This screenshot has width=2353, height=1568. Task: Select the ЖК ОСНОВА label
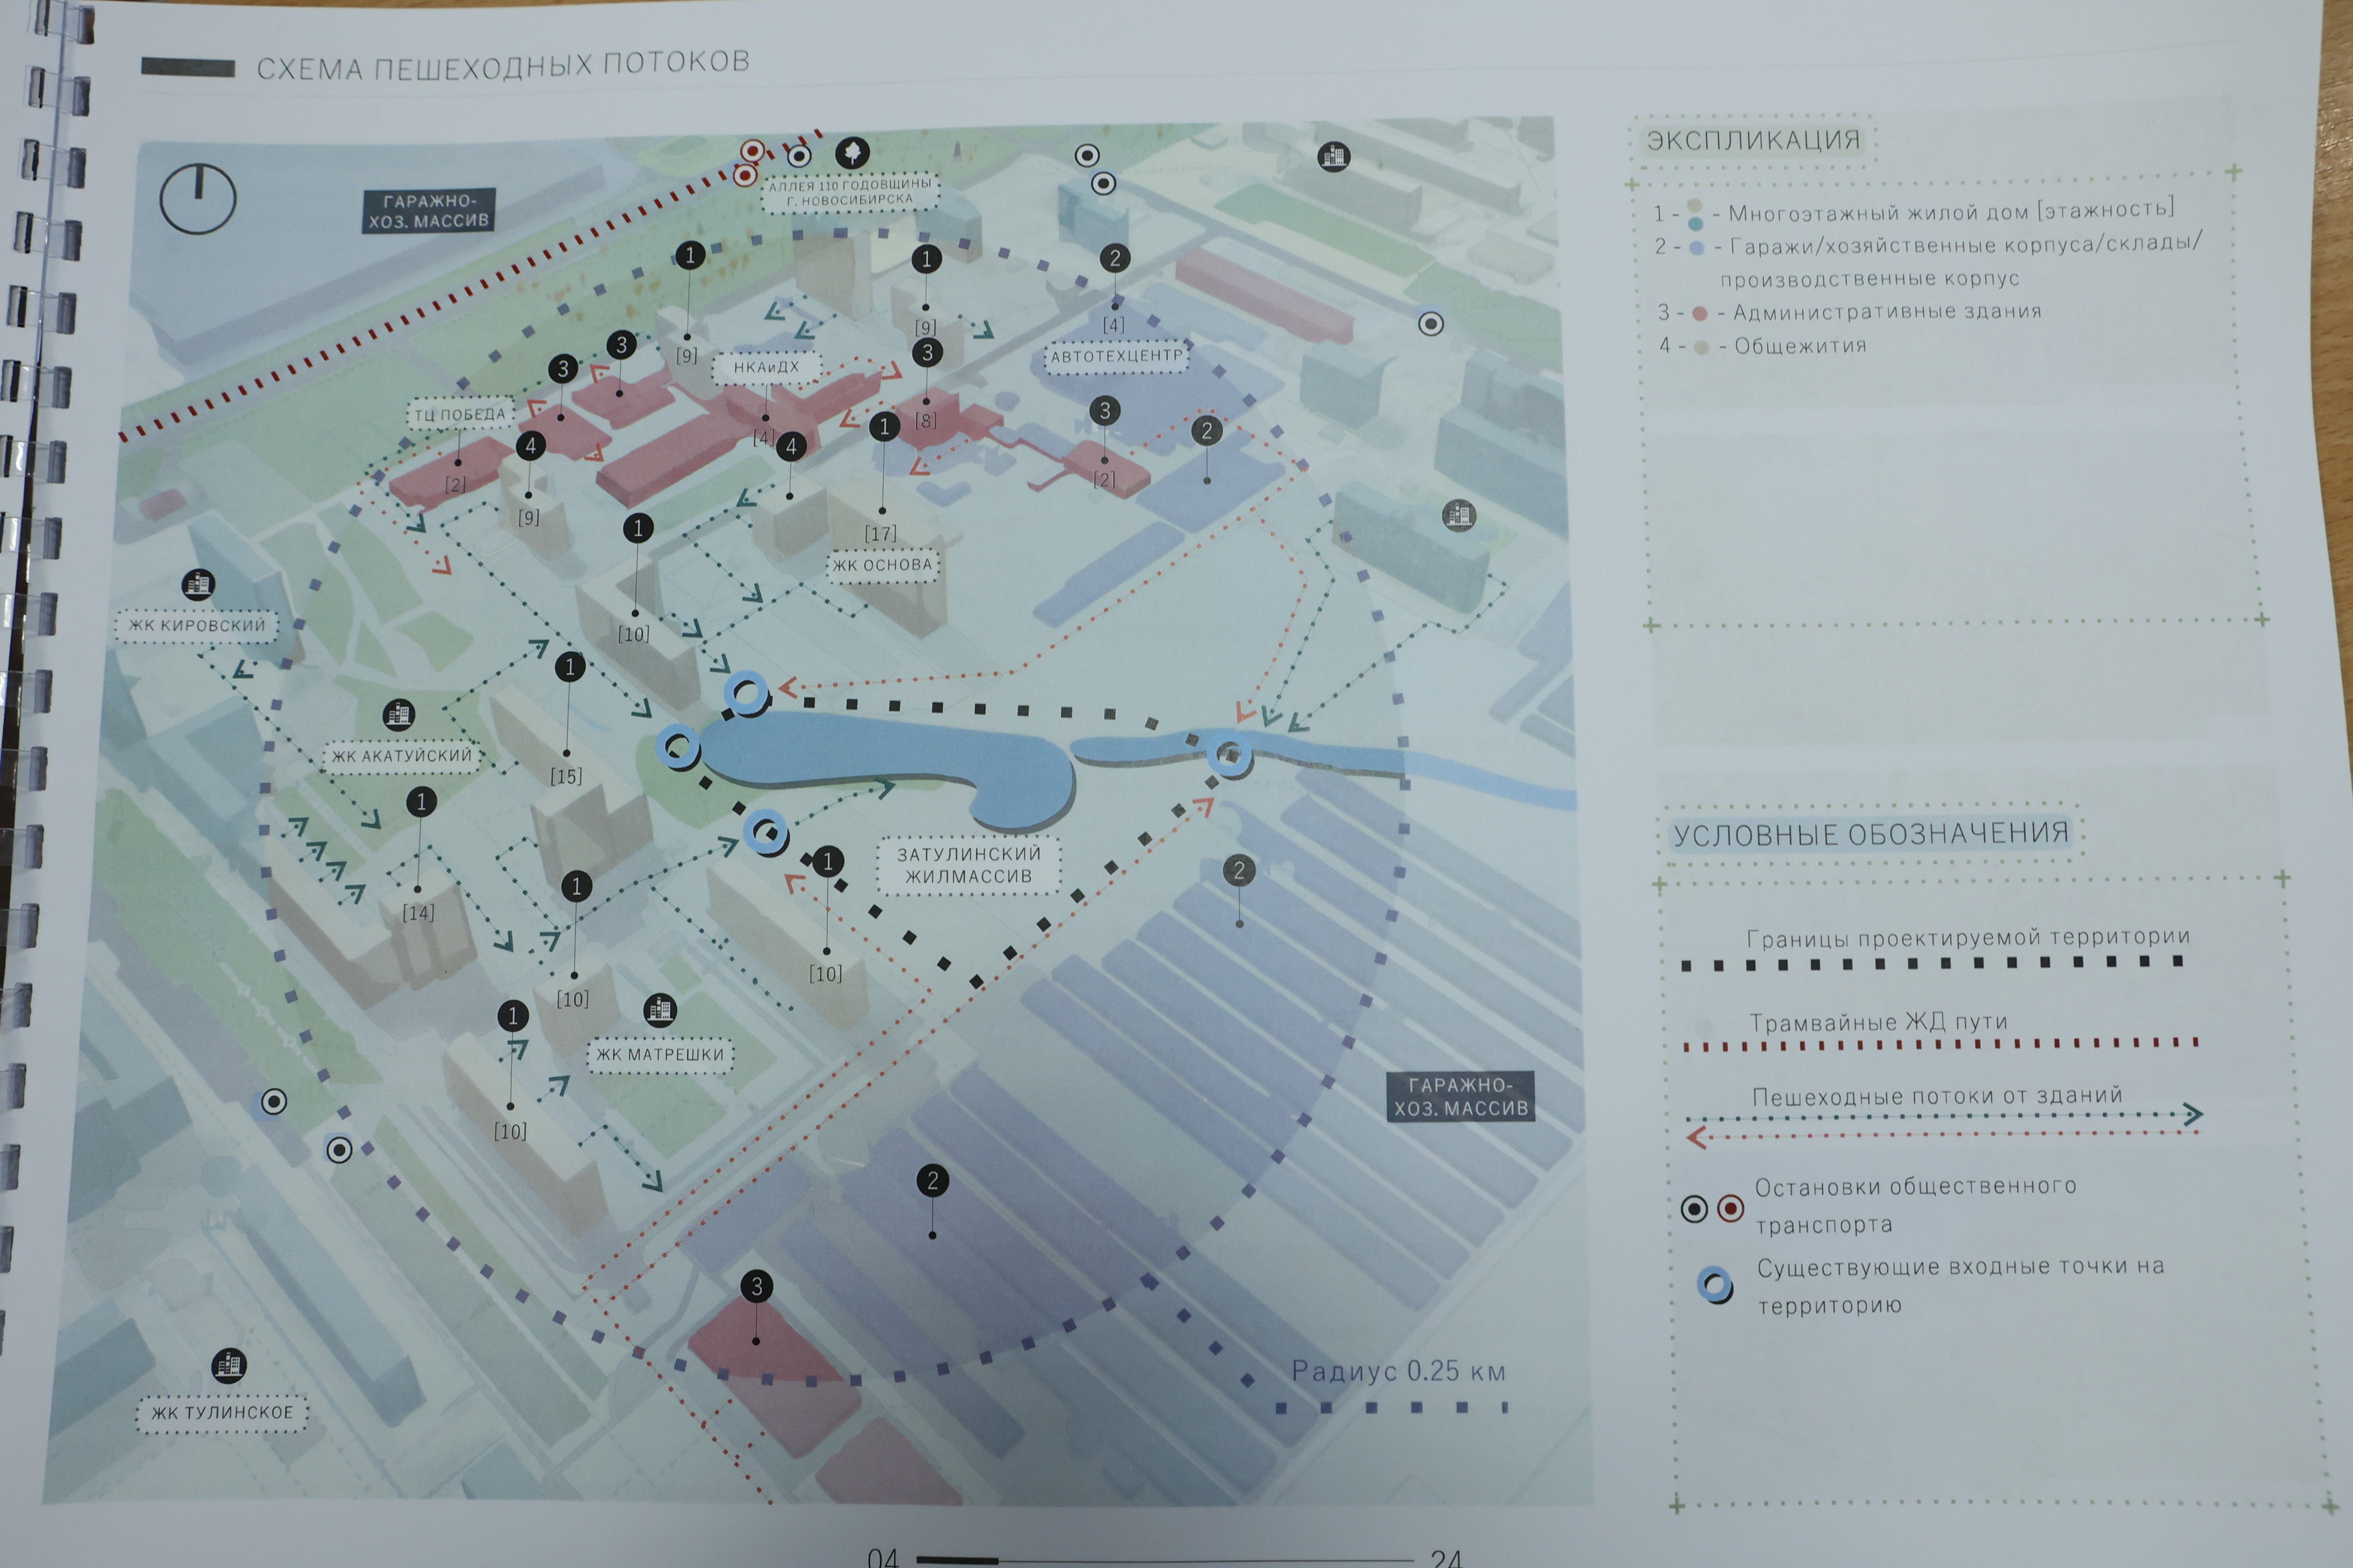click(x=882, y=565)
